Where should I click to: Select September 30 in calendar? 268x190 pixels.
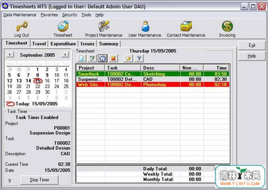tap(47, 92)
